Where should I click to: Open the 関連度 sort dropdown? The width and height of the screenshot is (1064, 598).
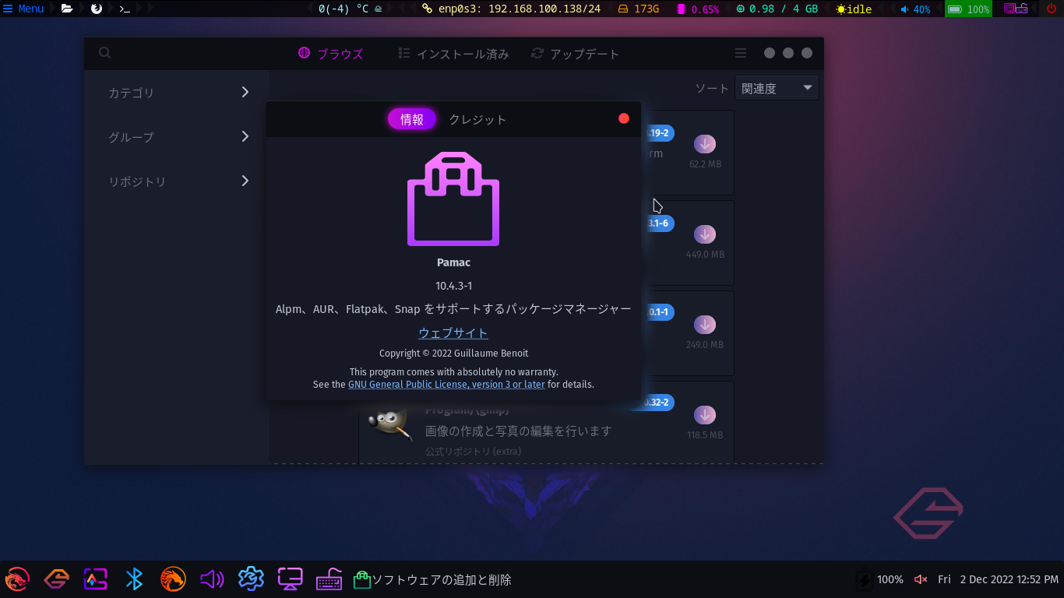coord(777,88)
